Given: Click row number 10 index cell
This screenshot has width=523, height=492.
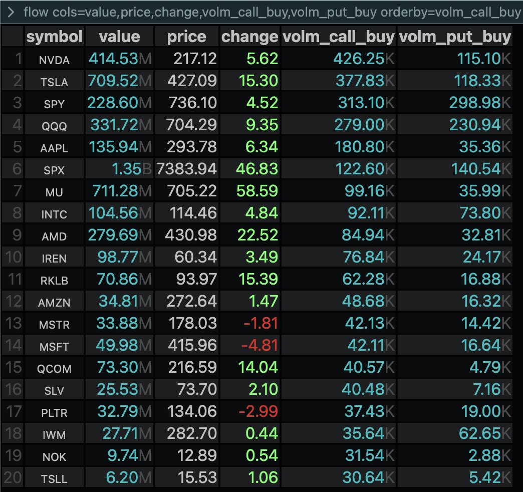Looking at the screenshot, I should (13, 257).
